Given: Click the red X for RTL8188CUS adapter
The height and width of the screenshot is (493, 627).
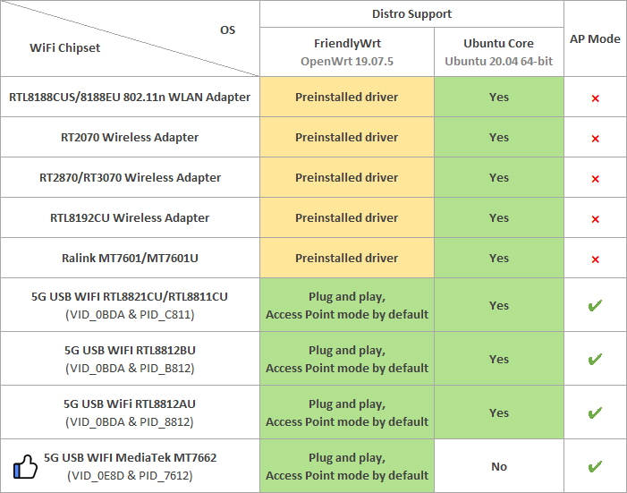Looking at the screenshot, I should coord(595,98).
